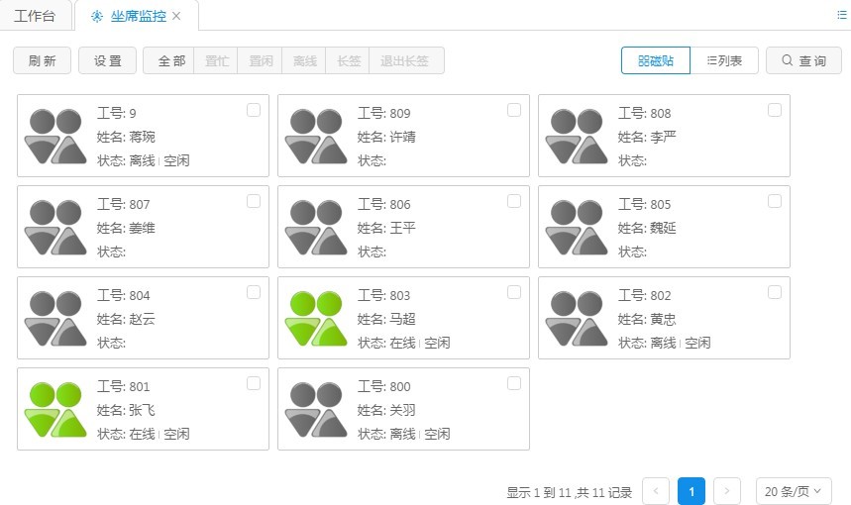Image resolution: width=851 pixels, height=505 pixels.
Task: Go to page 1 in pagination
Action: 691,490
